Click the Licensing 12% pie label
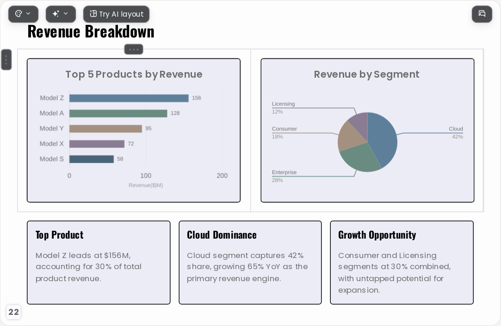Screen dimensions: 501x326 284,108
